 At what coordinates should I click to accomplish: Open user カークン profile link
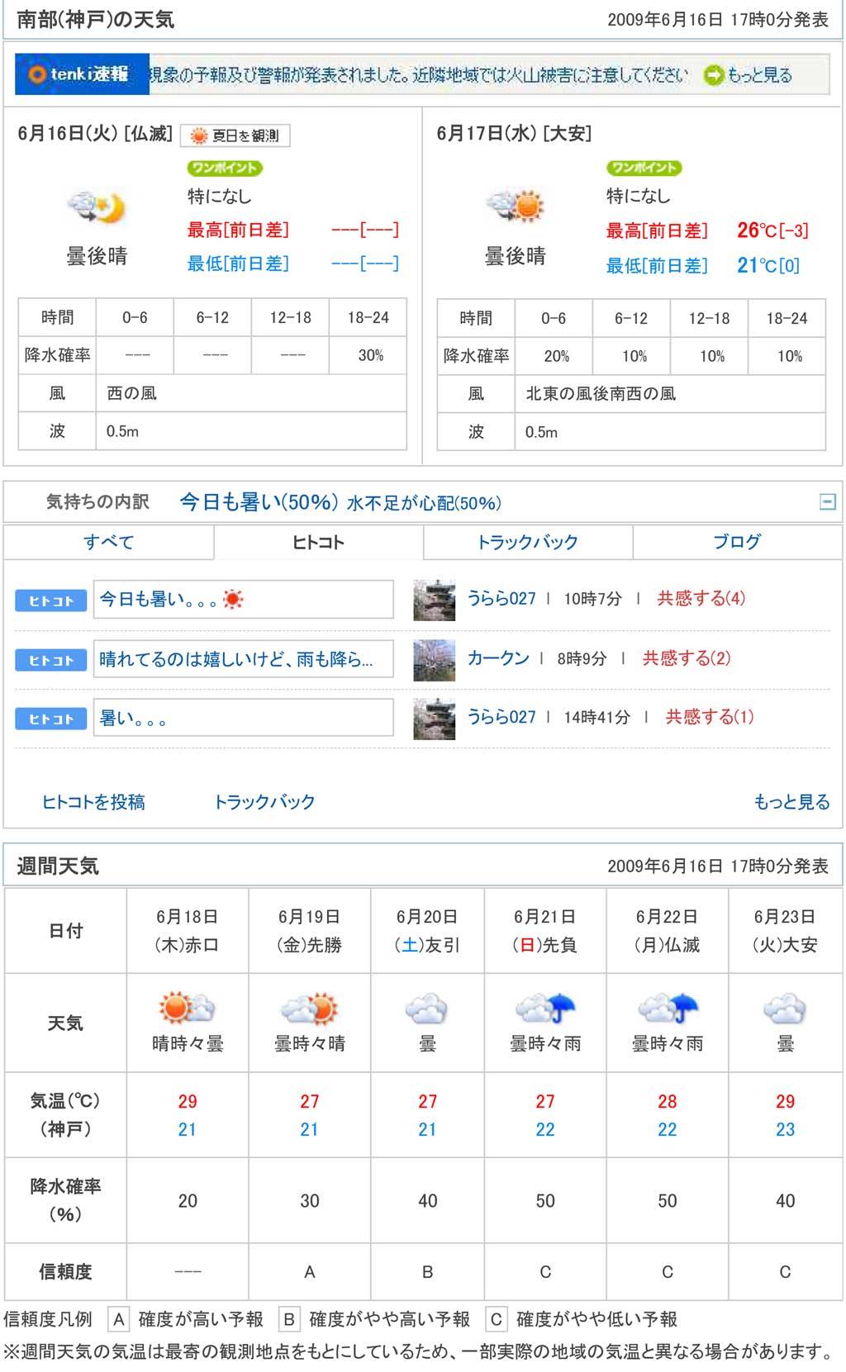tap(498, 658)
